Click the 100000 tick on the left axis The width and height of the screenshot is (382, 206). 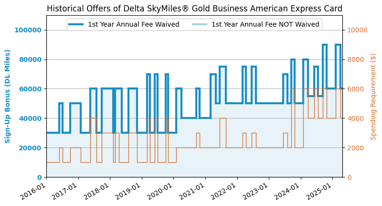coord(28,30)
